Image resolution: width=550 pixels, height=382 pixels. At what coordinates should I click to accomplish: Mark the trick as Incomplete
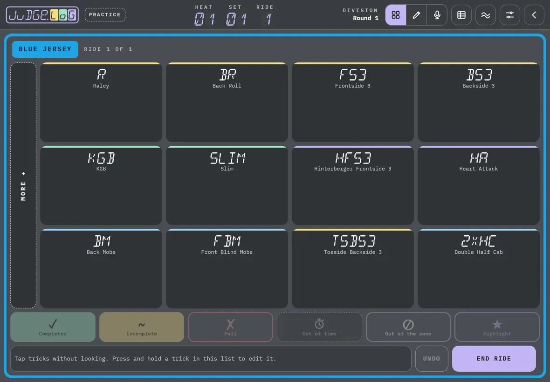[x=142, y=327]
